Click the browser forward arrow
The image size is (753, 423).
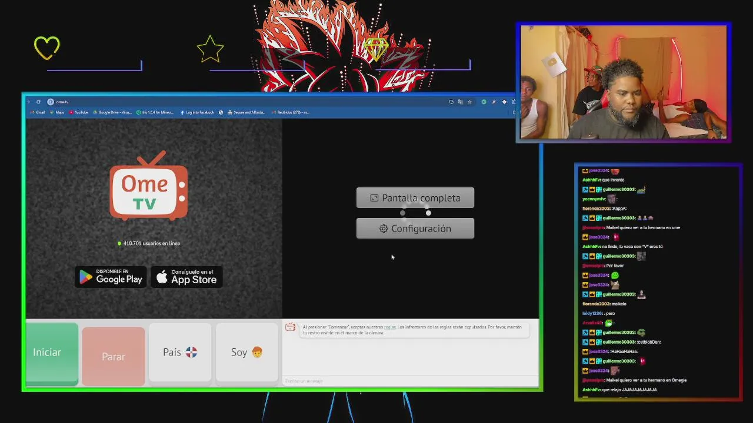[28, 102]
